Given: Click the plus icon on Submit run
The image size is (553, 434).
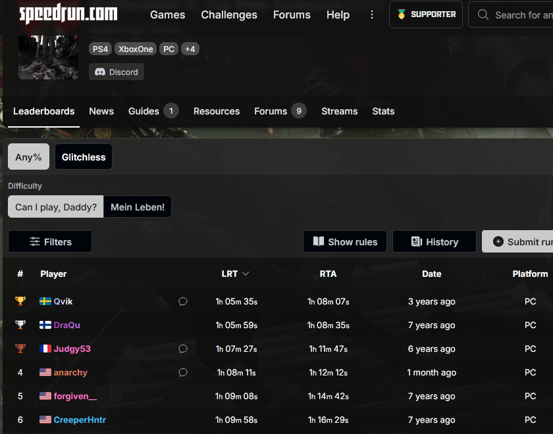Looking at the screenshot, I should 498,242.
